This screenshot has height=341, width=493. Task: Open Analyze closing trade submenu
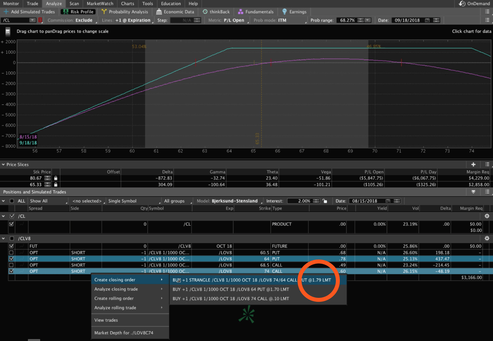130,289
